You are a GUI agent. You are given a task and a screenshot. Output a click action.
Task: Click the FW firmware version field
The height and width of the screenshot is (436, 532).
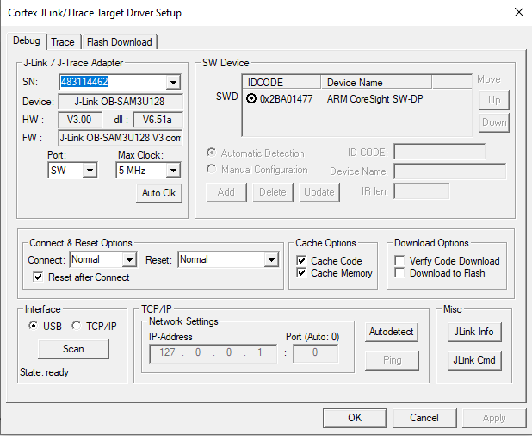121,138
